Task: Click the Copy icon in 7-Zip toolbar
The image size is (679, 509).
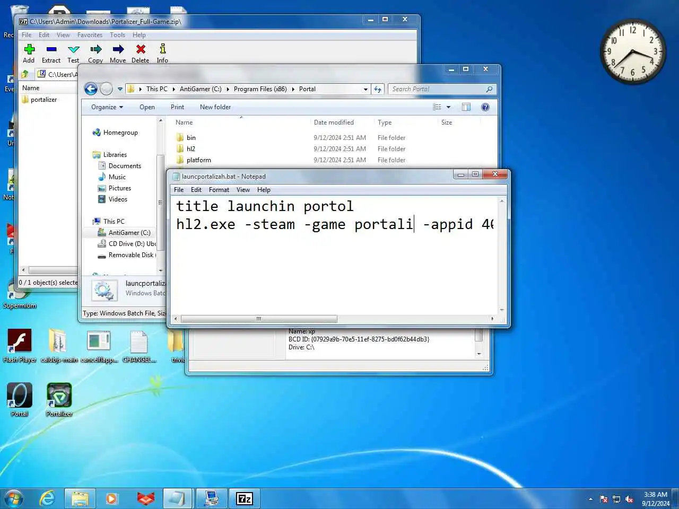Action: click(x=95, y=49)
